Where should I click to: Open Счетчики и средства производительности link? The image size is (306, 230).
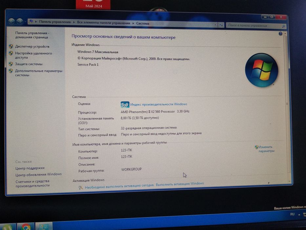click(x=32, y=183)
